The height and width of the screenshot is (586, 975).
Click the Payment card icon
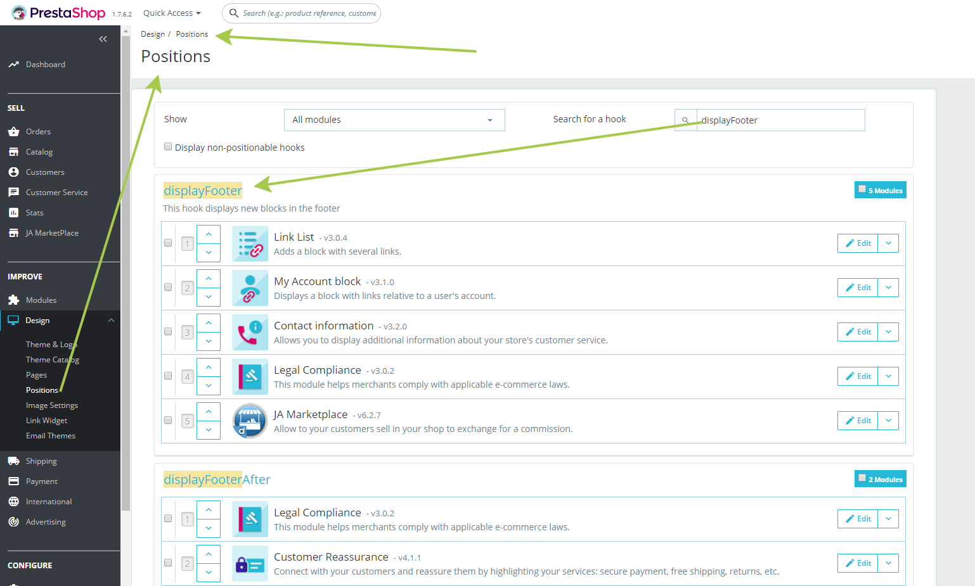click(13, 481)
